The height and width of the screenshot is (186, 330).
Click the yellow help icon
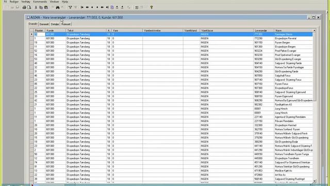point(151,7)
